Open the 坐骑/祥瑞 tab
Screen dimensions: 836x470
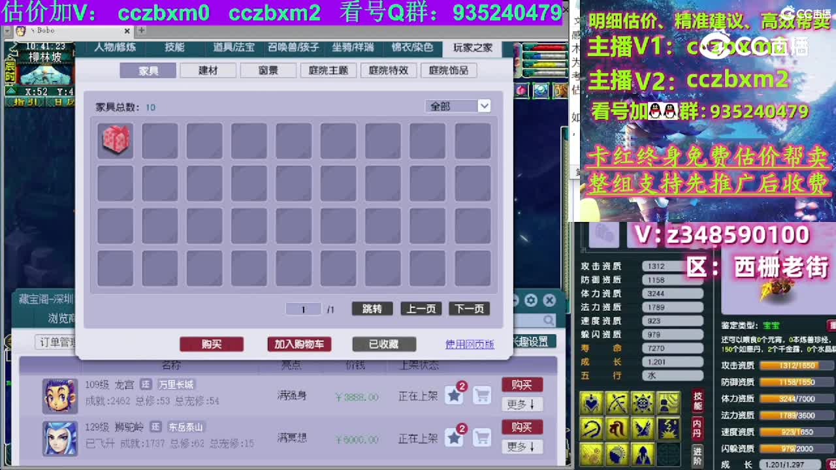pyautogui.click(x=353, y=48)
